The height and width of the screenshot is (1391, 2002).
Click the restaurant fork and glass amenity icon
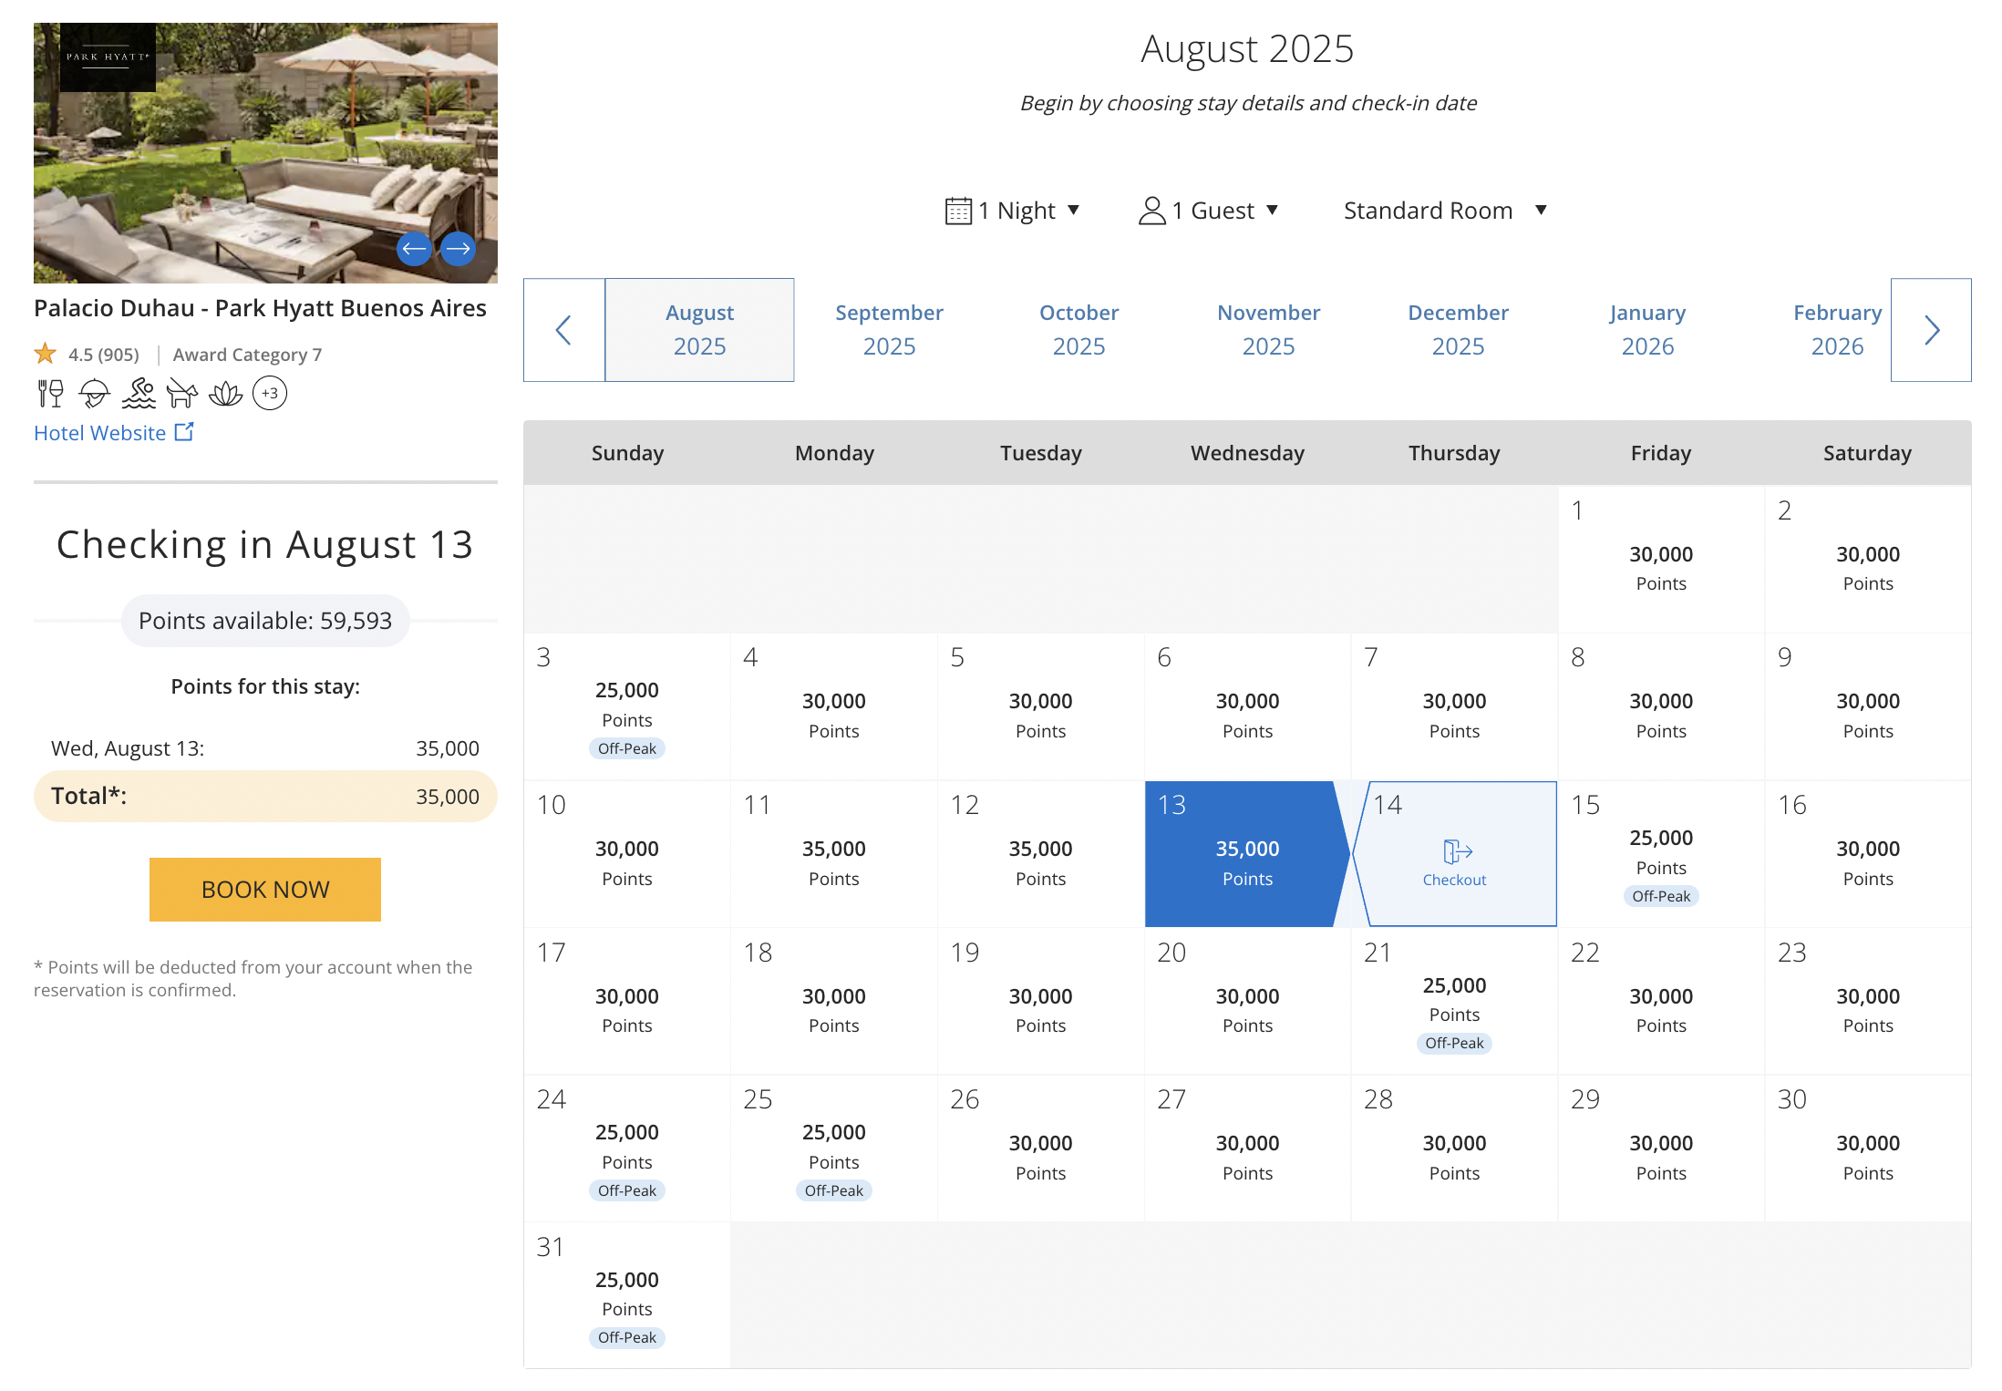[x=50, y=394]
